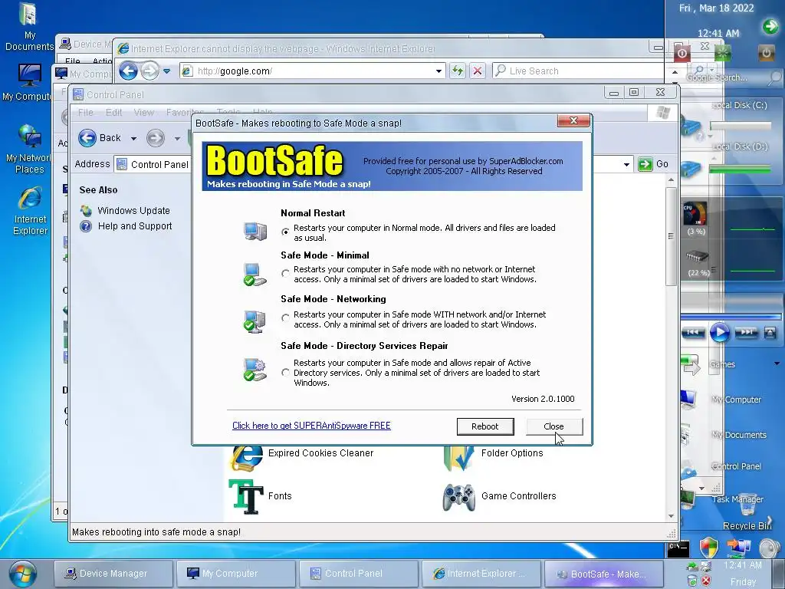The height and width of the screenshot is (589, 785).
Task: Click the Close button in BootSafe
Action: [553, 426]
